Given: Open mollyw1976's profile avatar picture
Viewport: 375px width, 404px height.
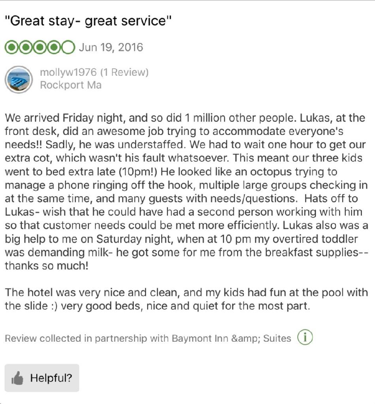Looking at the screenshot, I should click(x=19, y=79).
